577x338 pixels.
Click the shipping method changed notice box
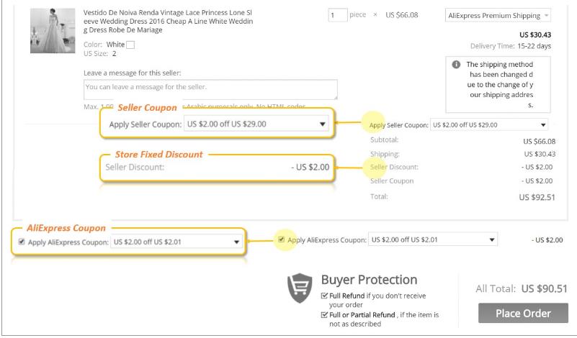[x=498, y=85]
